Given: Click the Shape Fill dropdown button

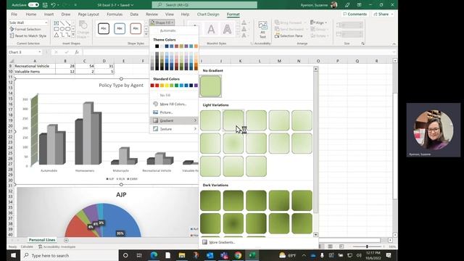Looking at the screenshot, I should pos(162,22).
